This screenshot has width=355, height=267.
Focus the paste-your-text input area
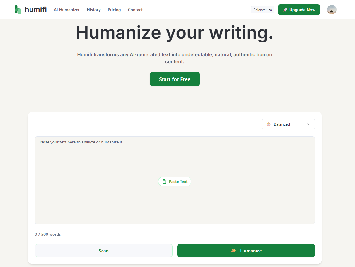coord(175,180)
